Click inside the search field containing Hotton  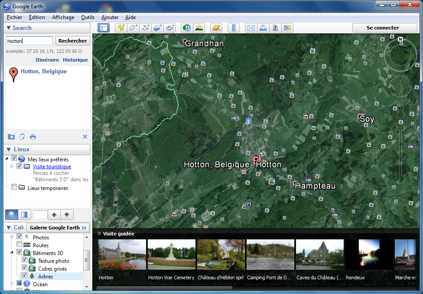pyautogui.click(x=29, y=41)
